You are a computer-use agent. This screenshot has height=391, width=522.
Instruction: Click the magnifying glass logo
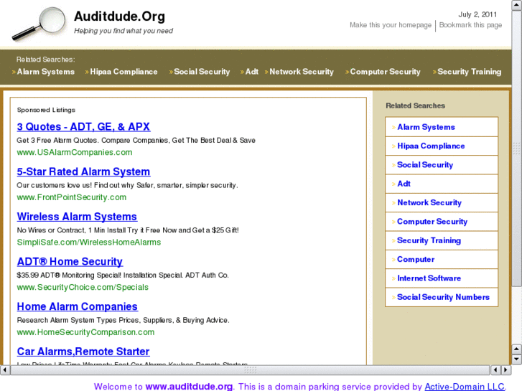click(x=39, y=24)
